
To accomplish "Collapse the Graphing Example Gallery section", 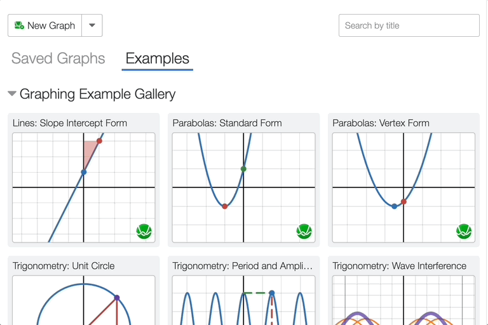I will 12,94.
